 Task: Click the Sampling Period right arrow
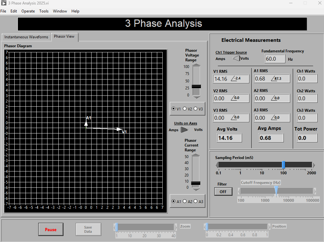click(x=313, y=165)
